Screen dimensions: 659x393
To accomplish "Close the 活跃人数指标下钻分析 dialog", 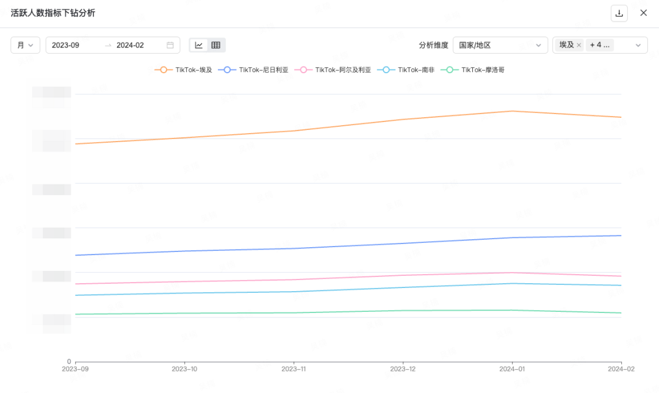I will click(x=643, y=13).
